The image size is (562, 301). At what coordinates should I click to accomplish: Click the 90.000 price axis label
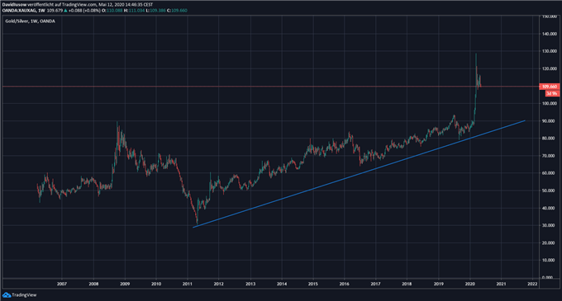tap(549, 121)
